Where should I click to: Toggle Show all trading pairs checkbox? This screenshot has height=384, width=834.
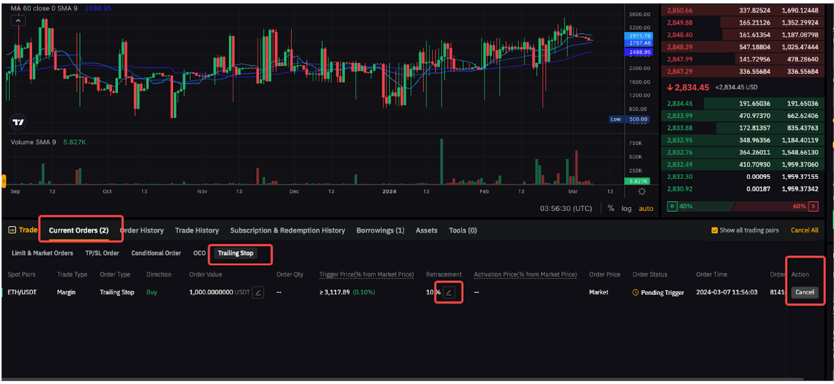point(715,231)
